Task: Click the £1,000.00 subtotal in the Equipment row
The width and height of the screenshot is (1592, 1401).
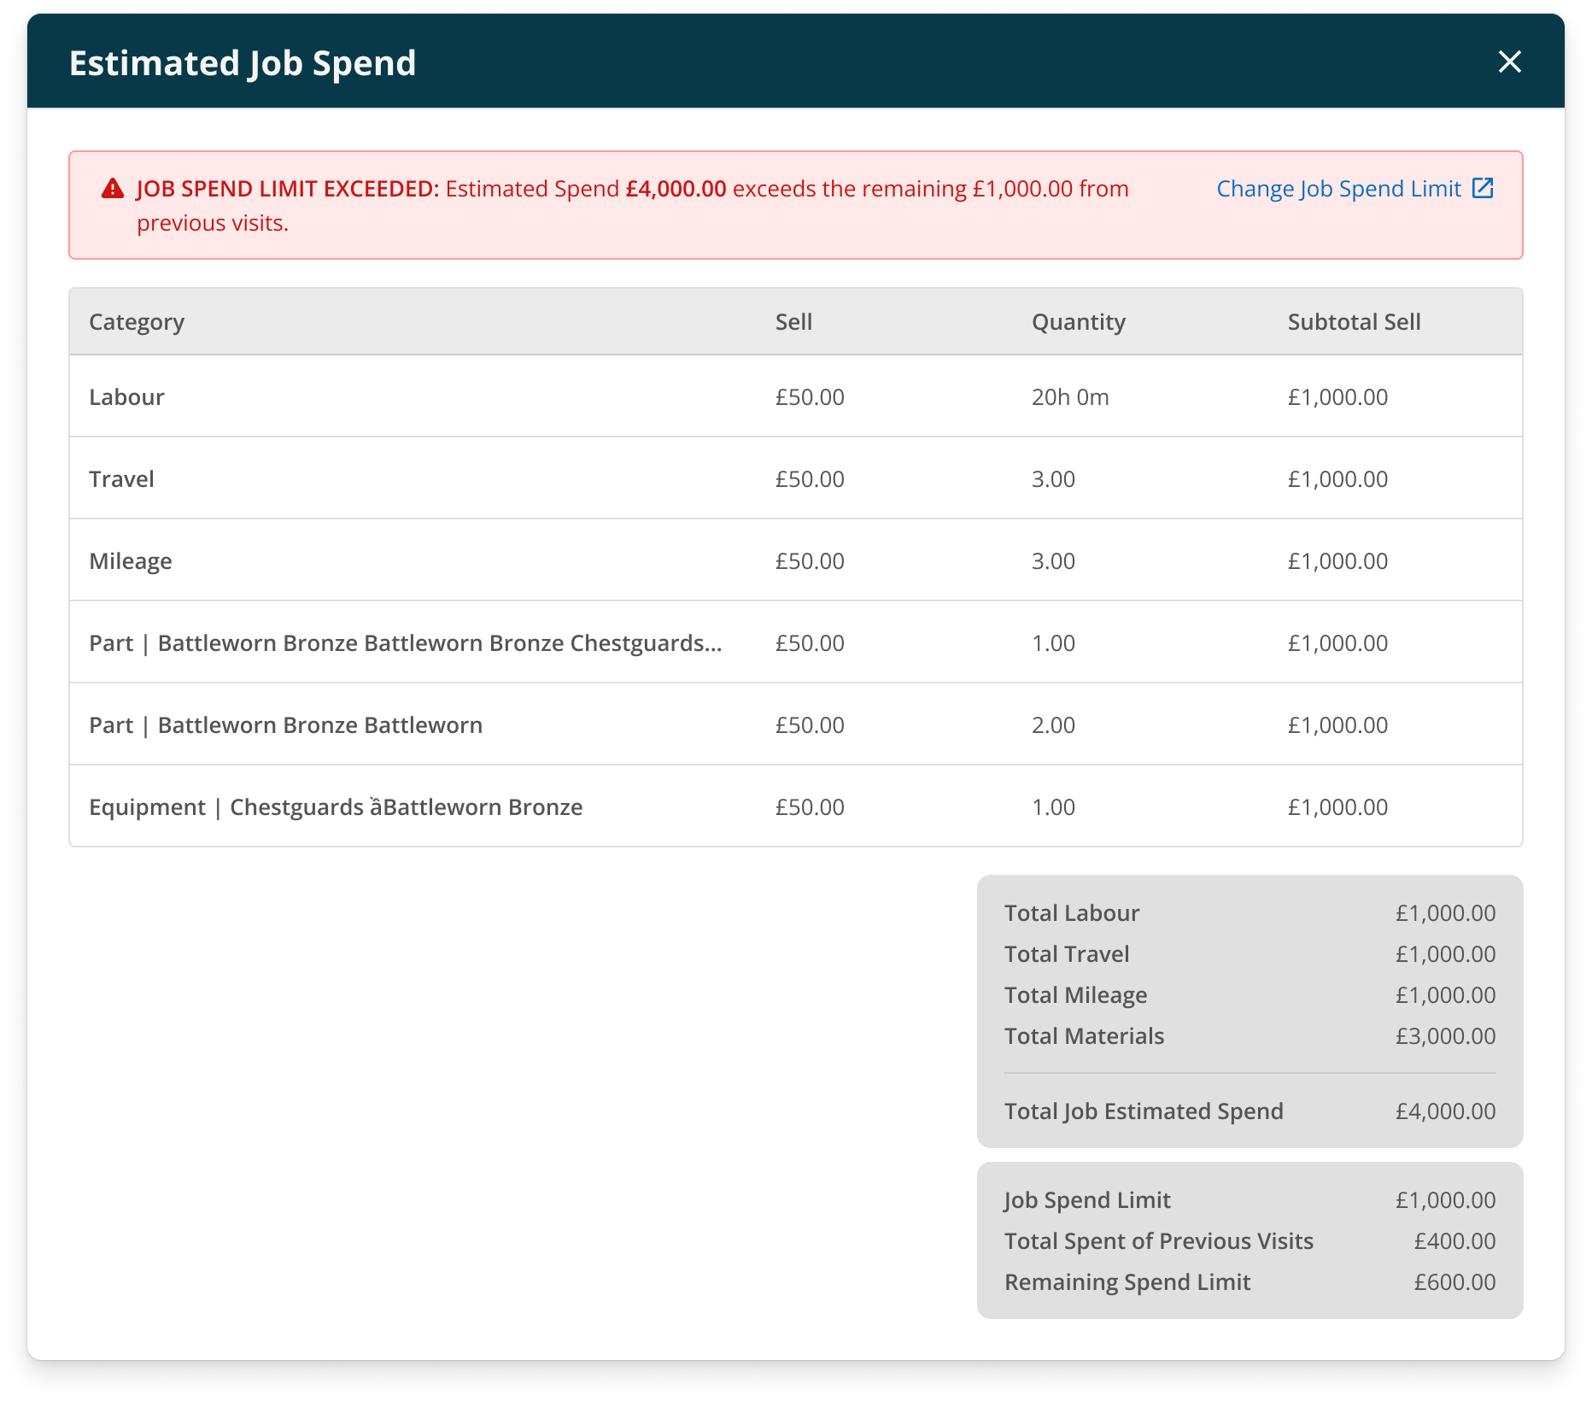Action: 1337,807
